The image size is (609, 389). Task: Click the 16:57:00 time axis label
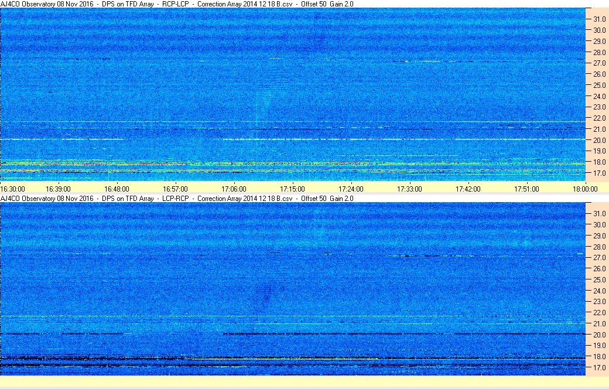[175, 189]
